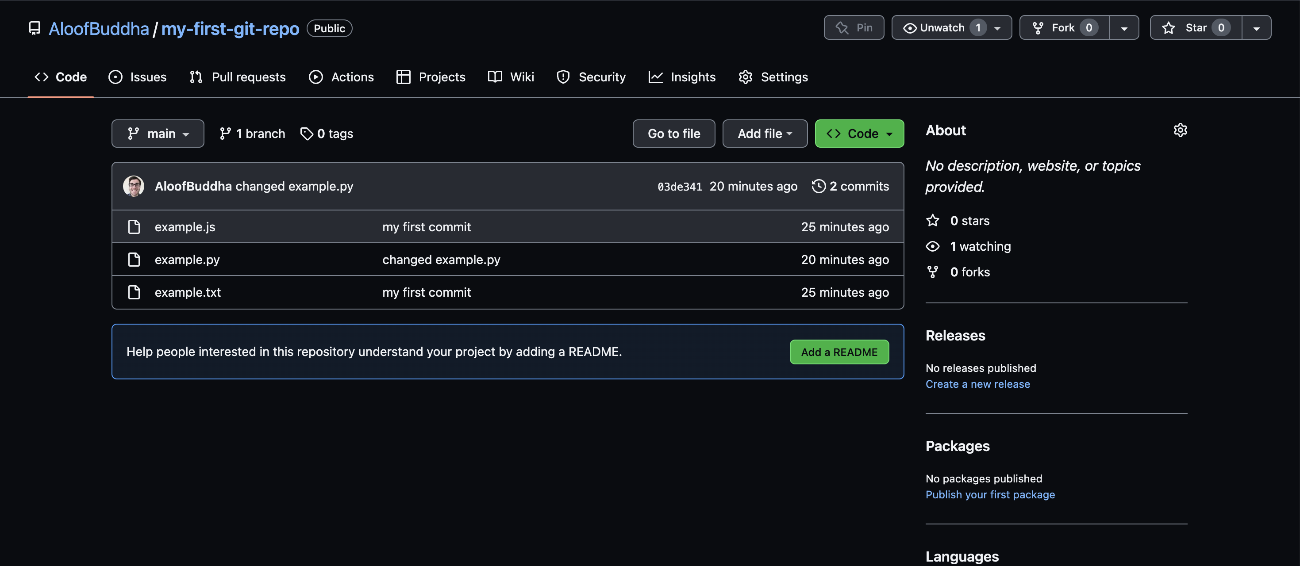Open the About section settings gear

(1180, 130)
